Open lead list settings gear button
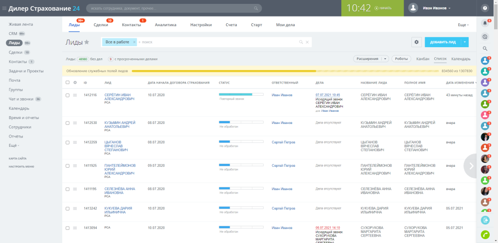The height and width of the screenshot is (243, 498). (x=417, y=42)
